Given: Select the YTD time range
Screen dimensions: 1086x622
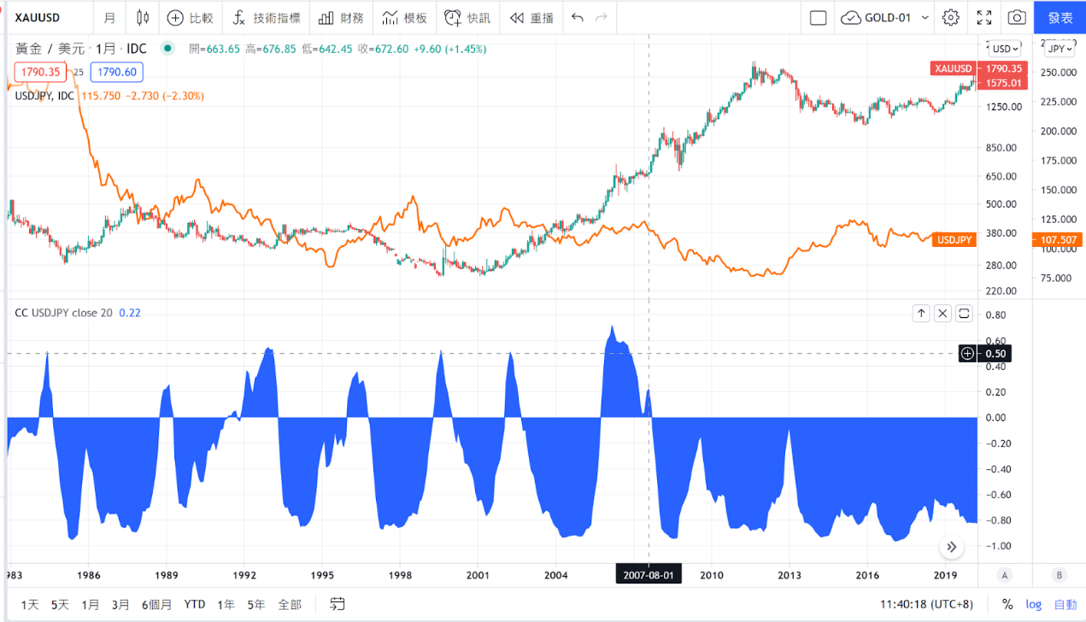Looking at the screenshot, I should [x=195, y=604].
